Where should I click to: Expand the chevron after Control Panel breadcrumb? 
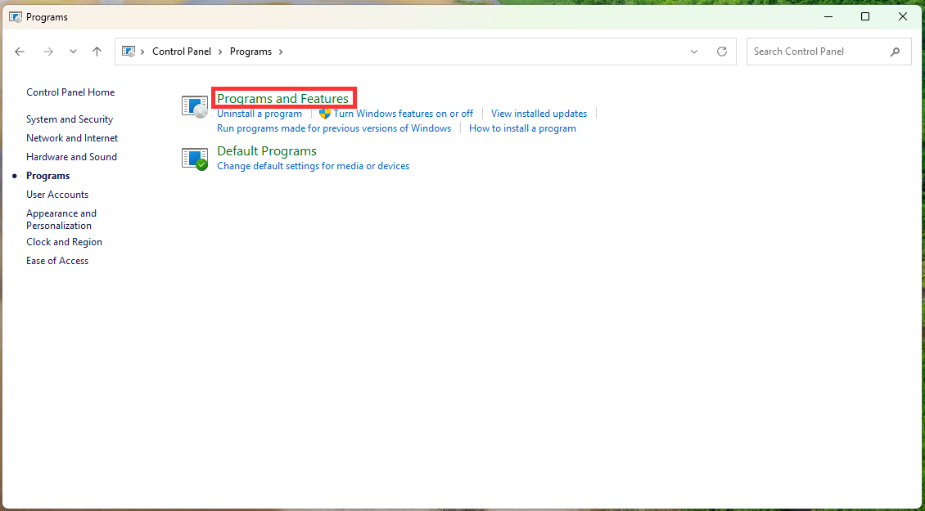click(220, 52)
